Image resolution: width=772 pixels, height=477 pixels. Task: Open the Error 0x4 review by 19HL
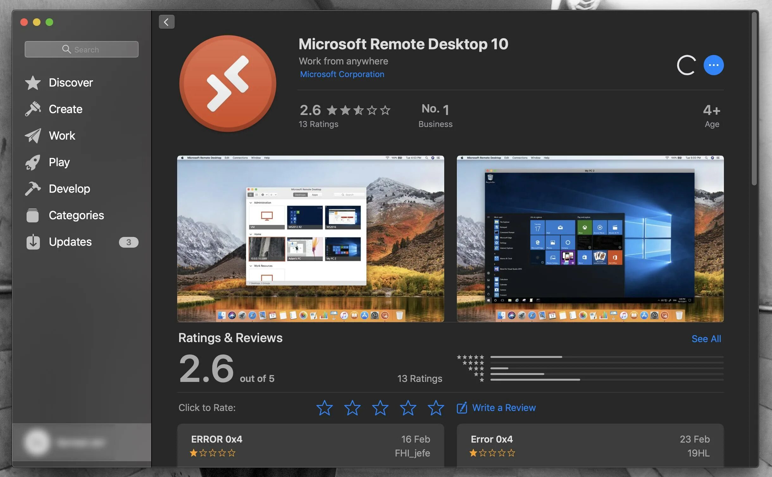tap(590, 445)
